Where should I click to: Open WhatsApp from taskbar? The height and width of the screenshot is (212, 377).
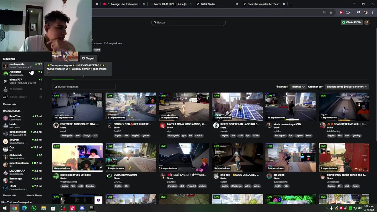tap(34, 208)
